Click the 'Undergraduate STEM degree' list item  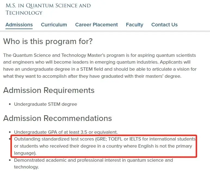point(45,104)
